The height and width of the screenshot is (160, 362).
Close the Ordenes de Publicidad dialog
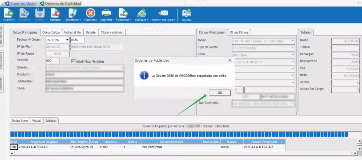click(230, 61)
